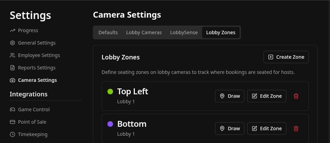The width and height of the screenshot is (330, 143).
Task: Open the Lobby Cameras tab
Action: (x=144, y=32)
